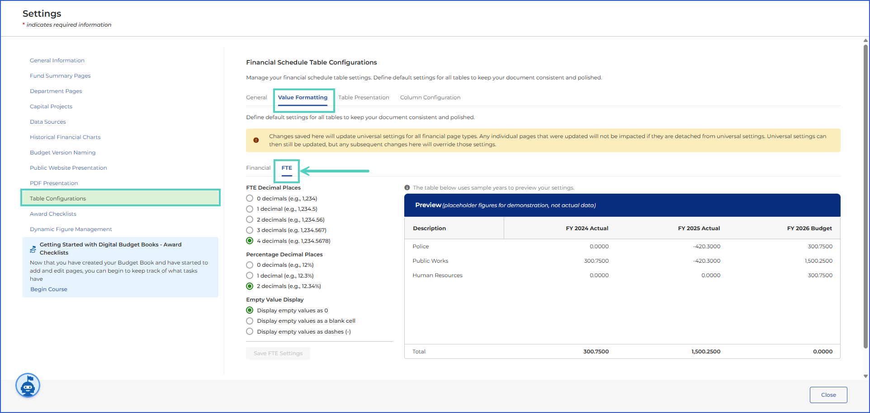The height and width of the screenshot is (413, 870).
Task: Select 0 decimals (e.g., 12%) percentage option
Action: coord(250,265)
